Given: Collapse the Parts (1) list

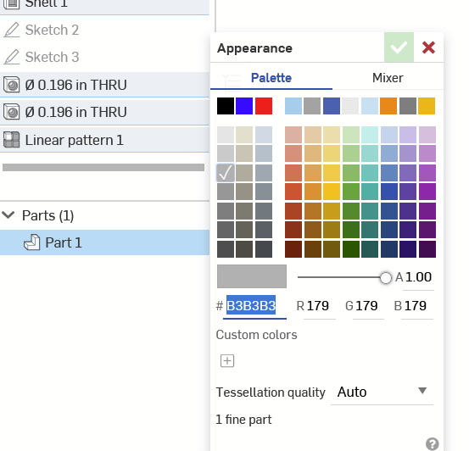Looking at the screenshot, I should 8,215.
